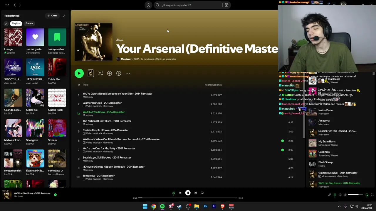Toggle saved check on We Hate It row

point(283,141)
